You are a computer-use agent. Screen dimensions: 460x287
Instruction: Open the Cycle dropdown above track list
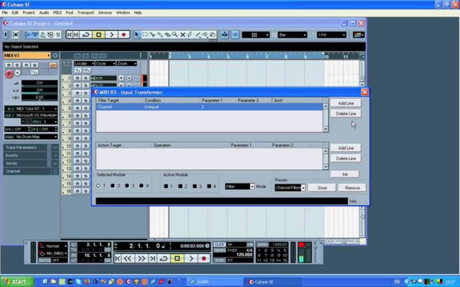pyautogui.click(x=105, y=63)
